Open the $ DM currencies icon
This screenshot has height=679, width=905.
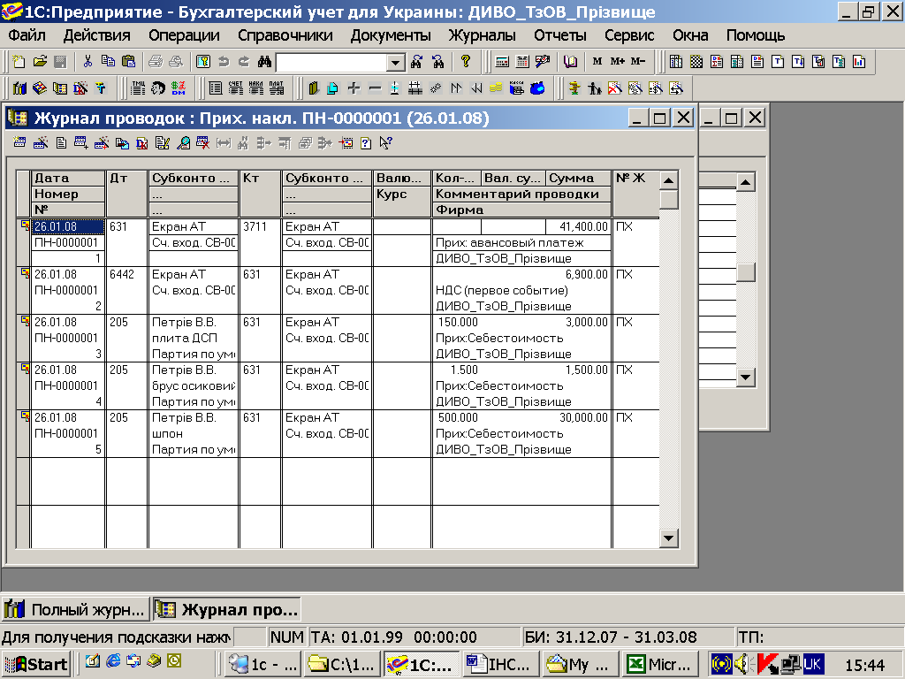(x=179, y=88)
